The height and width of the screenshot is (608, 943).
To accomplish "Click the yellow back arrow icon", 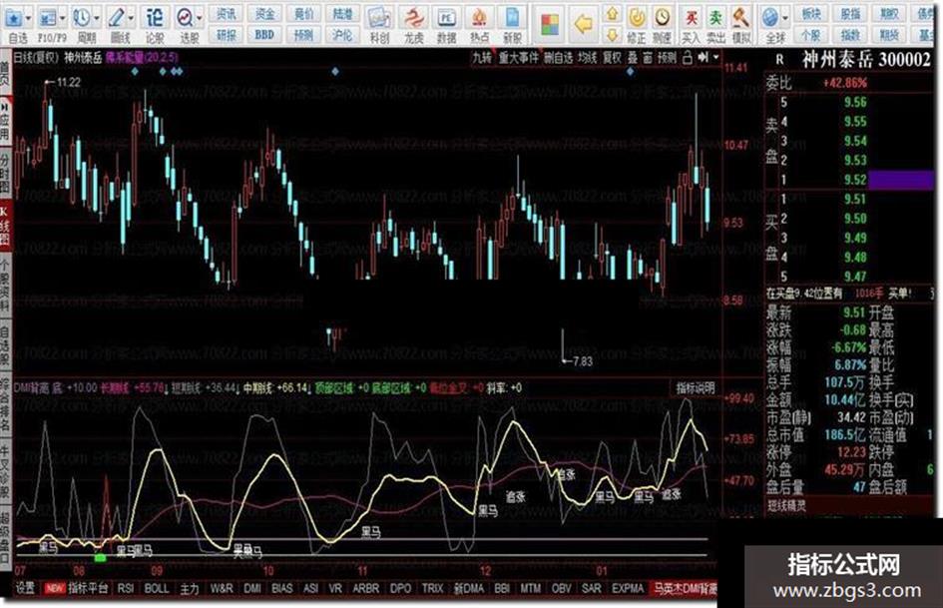I will click(x=584, y=25).
